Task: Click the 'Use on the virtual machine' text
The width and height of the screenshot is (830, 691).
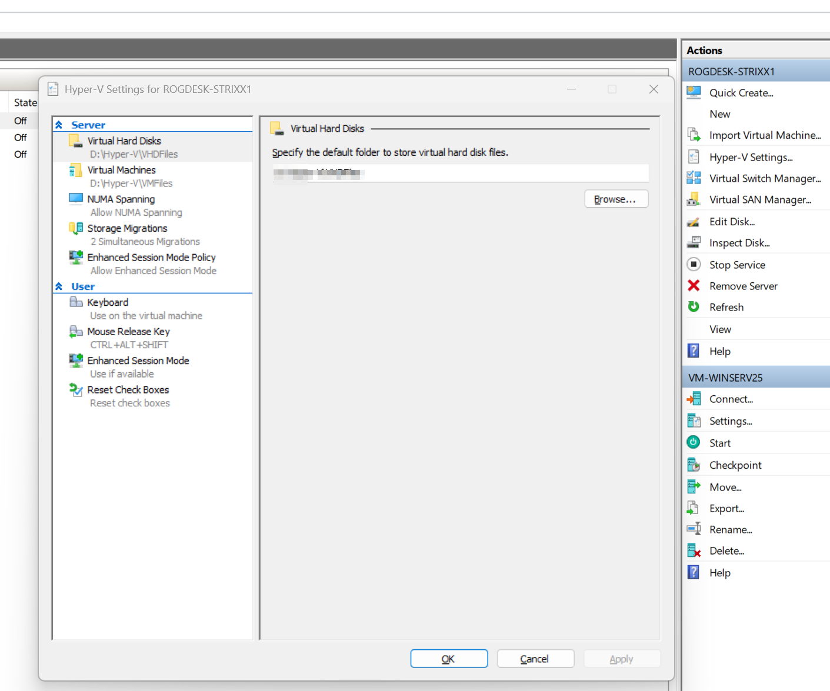Action: click(x=146, y=316)
